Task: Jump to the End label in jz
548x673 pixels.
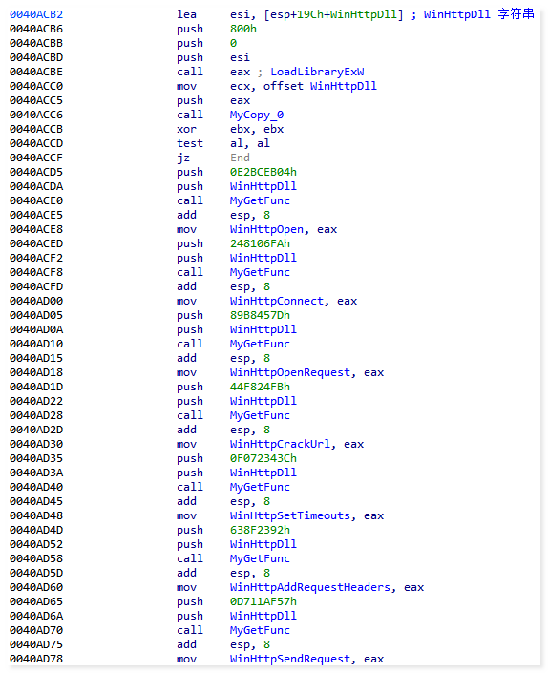Action: click(x=240, y=158)
